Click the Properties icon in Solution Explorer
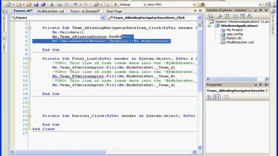 pos(210,16)
